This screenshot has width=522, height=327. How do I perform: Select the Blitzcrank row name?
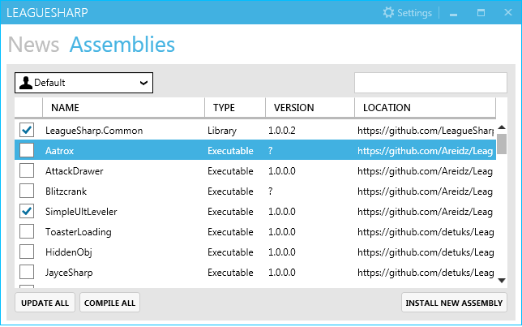pos(66,191)
